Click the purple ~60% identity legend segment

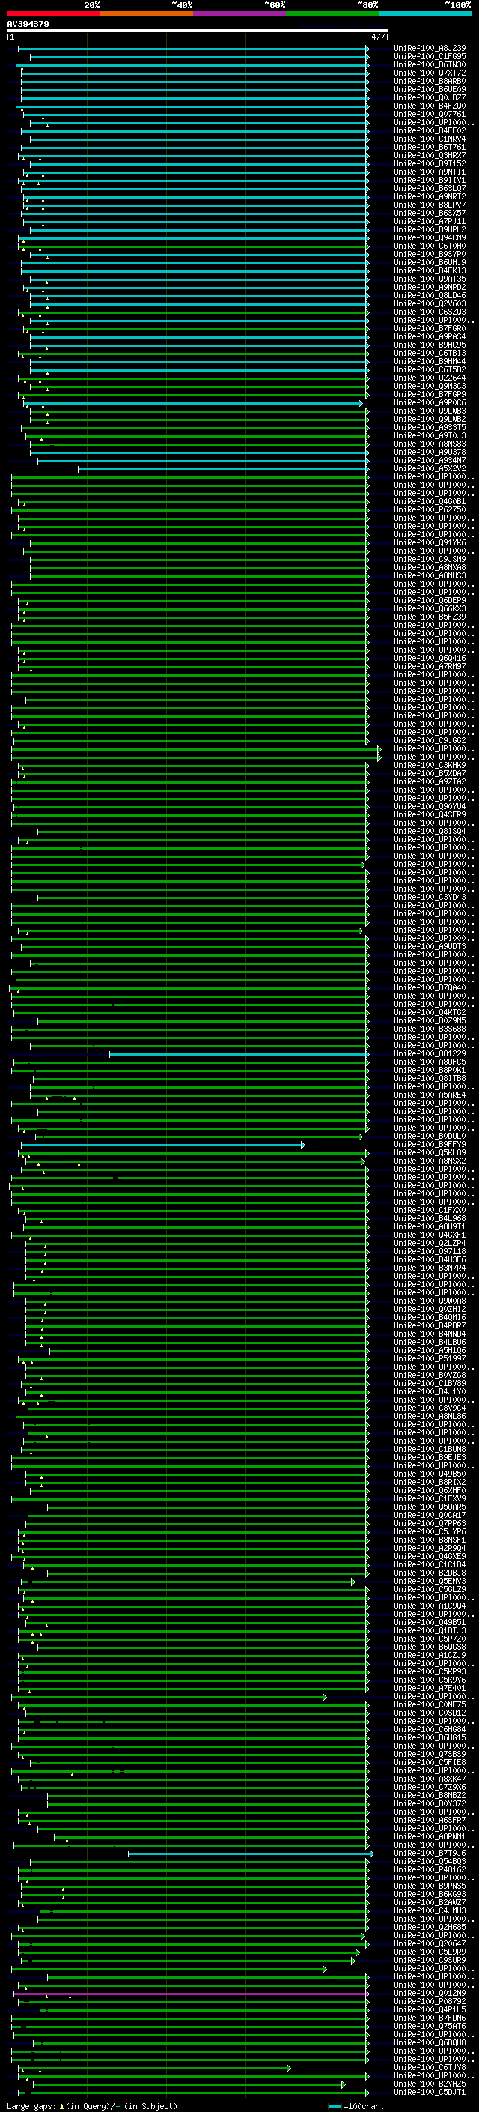pos(240,13)
